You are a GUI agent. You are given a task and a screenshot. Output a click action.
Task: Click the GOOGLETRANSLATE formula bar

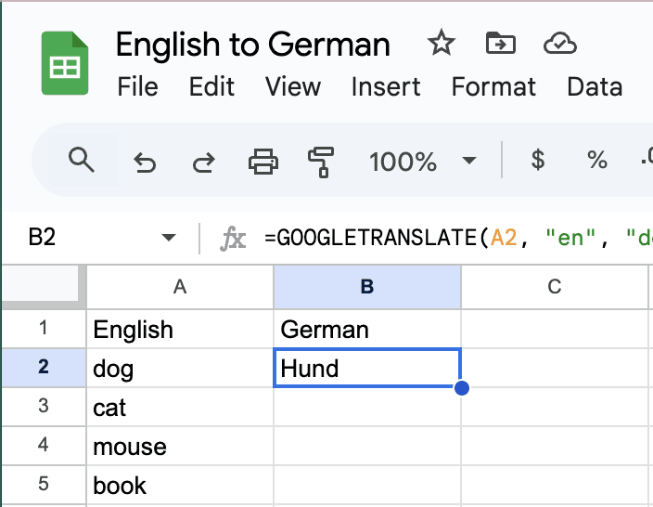[x=455, y=238]
